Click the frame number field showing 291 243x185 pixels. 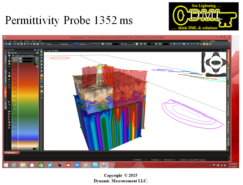click(x=150, y=44)
